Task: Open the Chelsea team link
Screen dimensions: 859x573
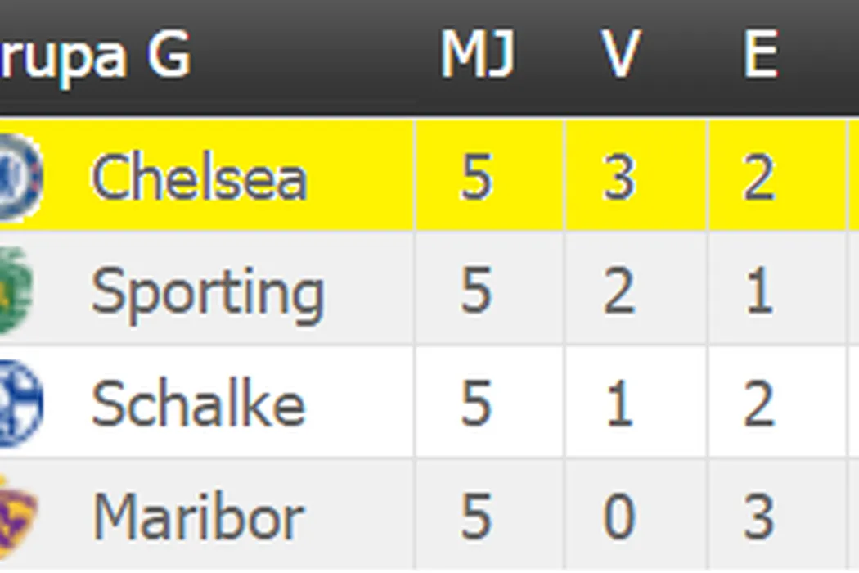Action: coord(199,178)
